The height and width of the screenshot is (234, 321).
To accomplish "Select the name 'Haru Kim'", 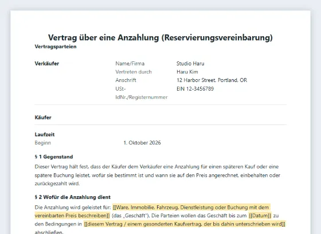I will click(187, 72).
